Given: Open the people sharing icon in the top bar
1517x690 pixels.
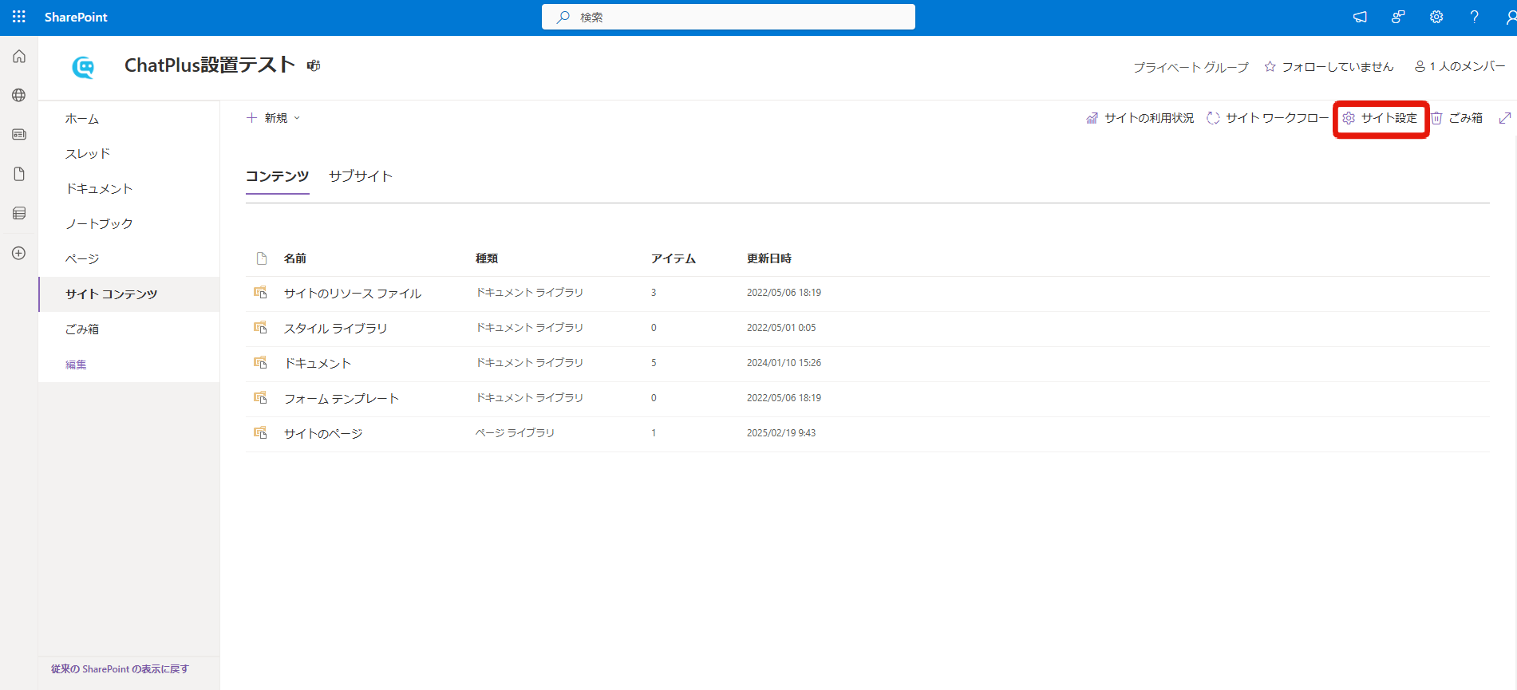Looking at the screenshot, I should coord(1398,17).
